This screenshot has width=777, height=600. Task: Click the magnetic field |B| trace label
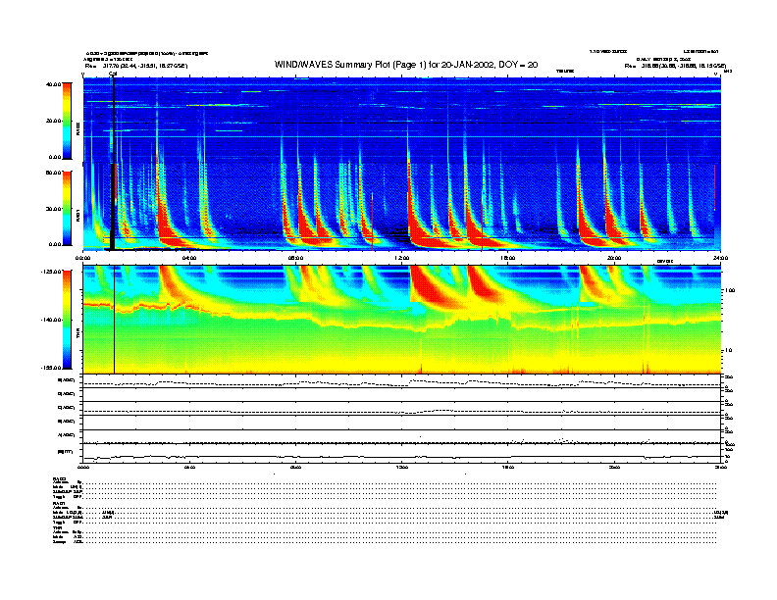coord(66,452)
